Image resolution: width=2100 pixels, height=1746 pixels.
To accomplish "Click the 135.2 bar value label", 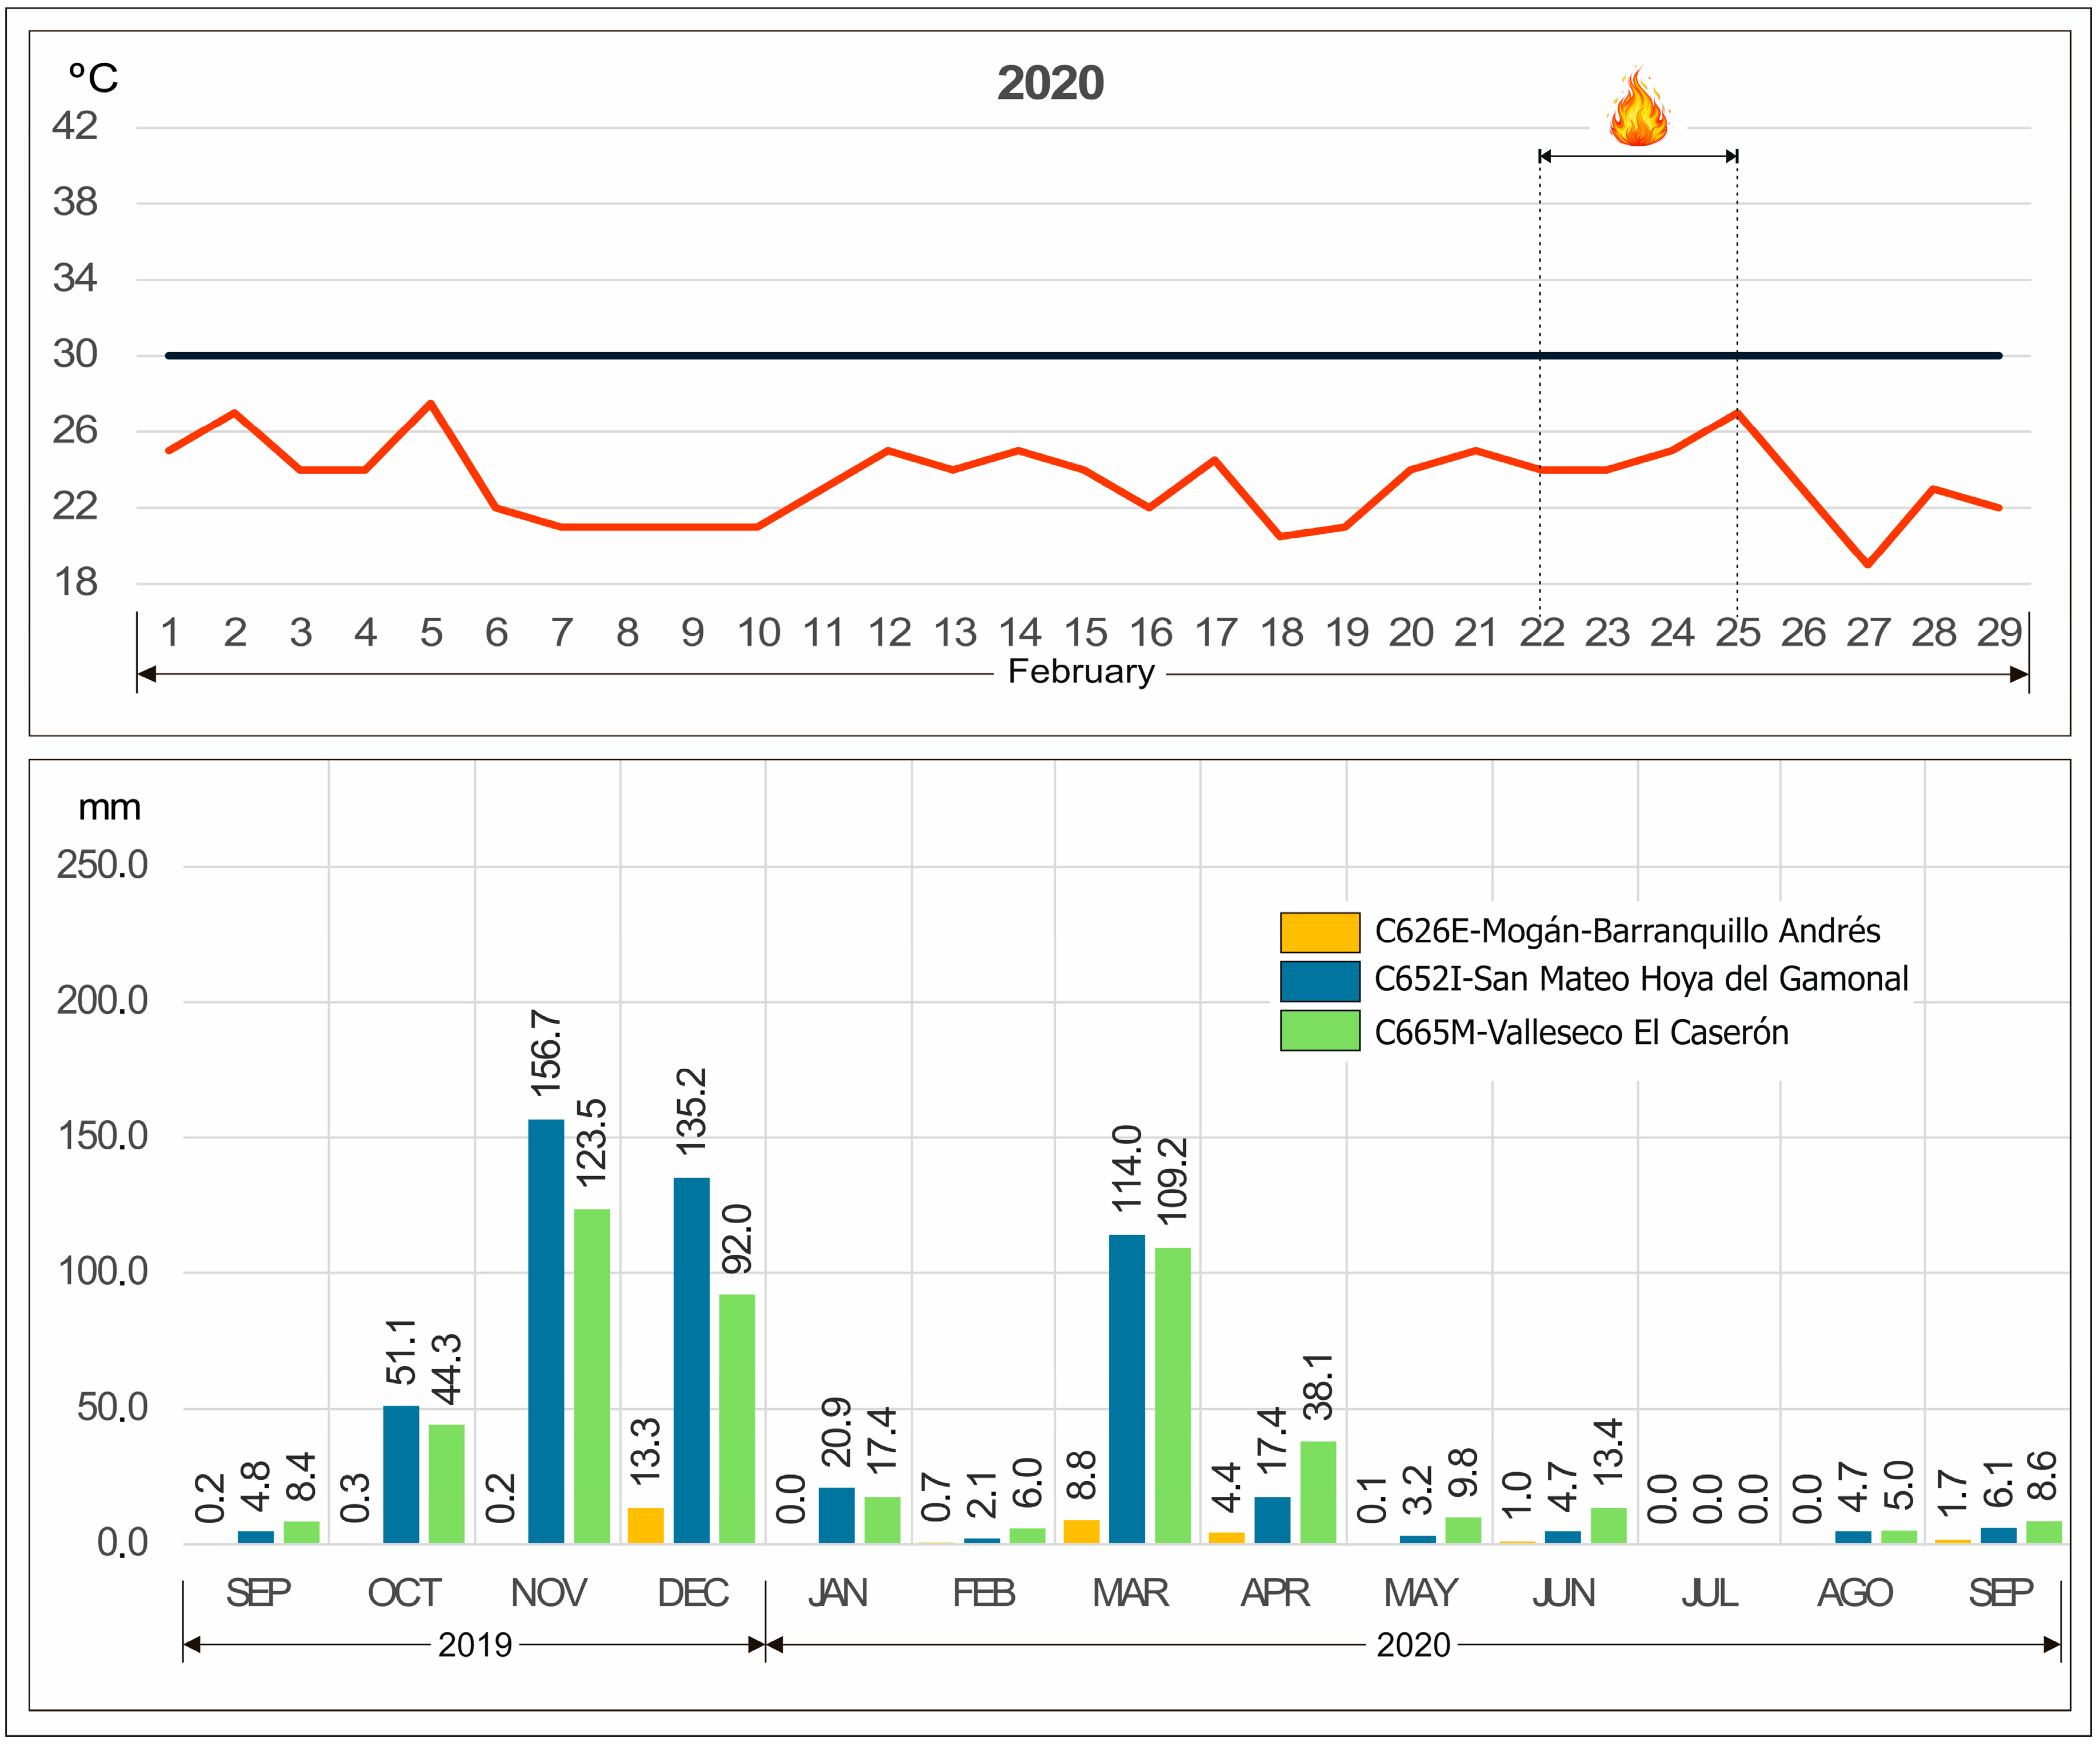I will pyautogui.click(x=692, y=1112).
